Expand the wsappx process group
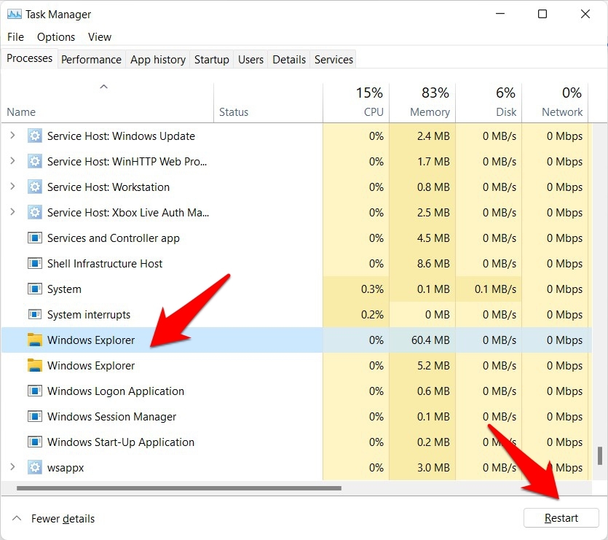Viewport: 608px width, 540px height. tap(12, 468)
